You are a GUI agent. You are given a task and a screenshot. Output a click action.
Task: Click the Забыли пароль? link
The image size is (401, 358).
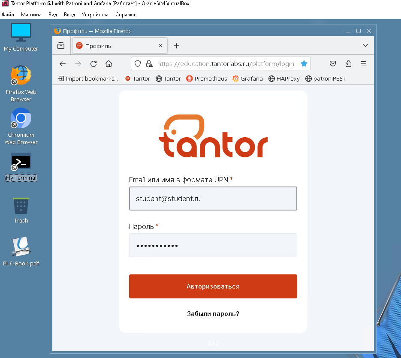213,314
